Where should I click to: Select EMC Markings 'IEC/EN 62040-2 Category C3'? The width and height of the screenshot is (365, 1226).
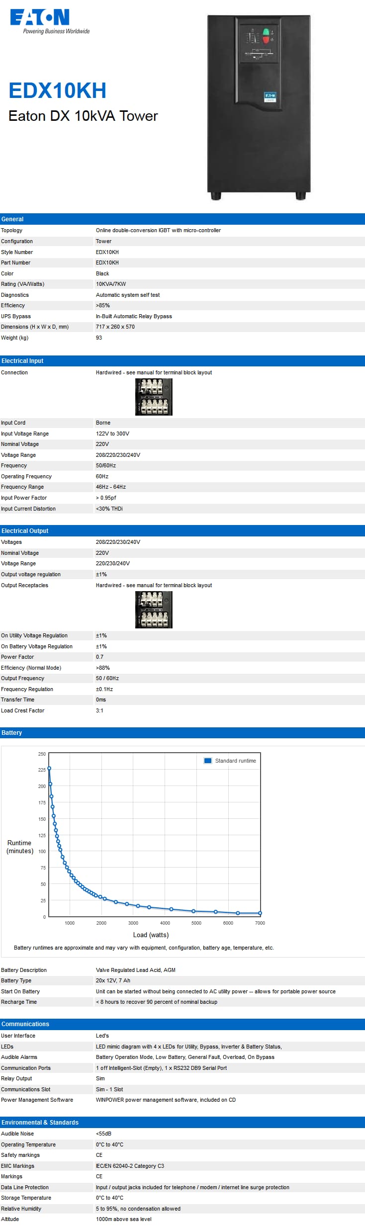(130, 1166)
